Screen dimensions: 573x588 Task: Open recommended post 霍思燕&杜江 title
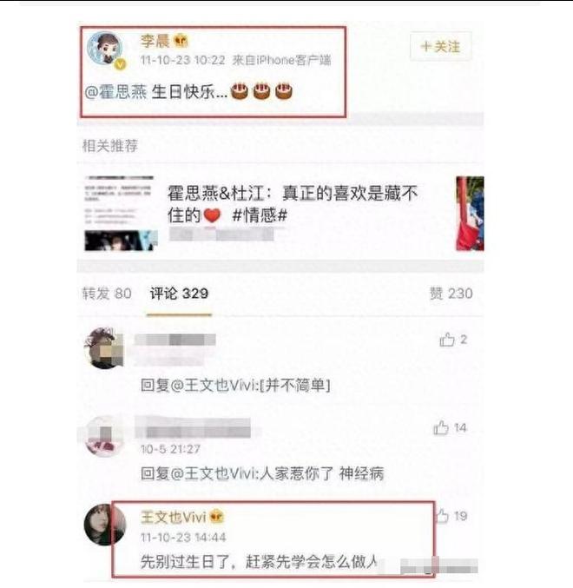(x=293, y=204)
